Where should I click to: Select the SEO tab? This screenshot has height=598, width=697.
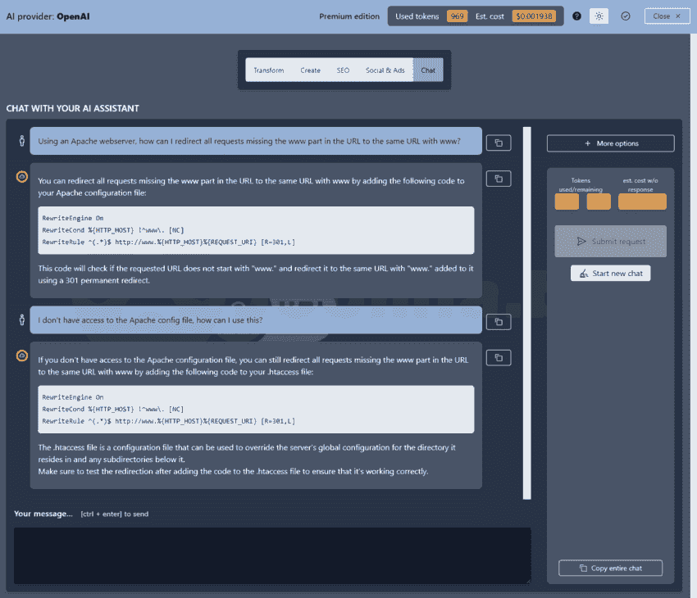pos(343,70)
